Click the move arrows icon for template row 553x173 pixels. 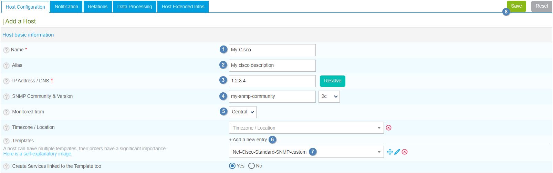point(390,152)
